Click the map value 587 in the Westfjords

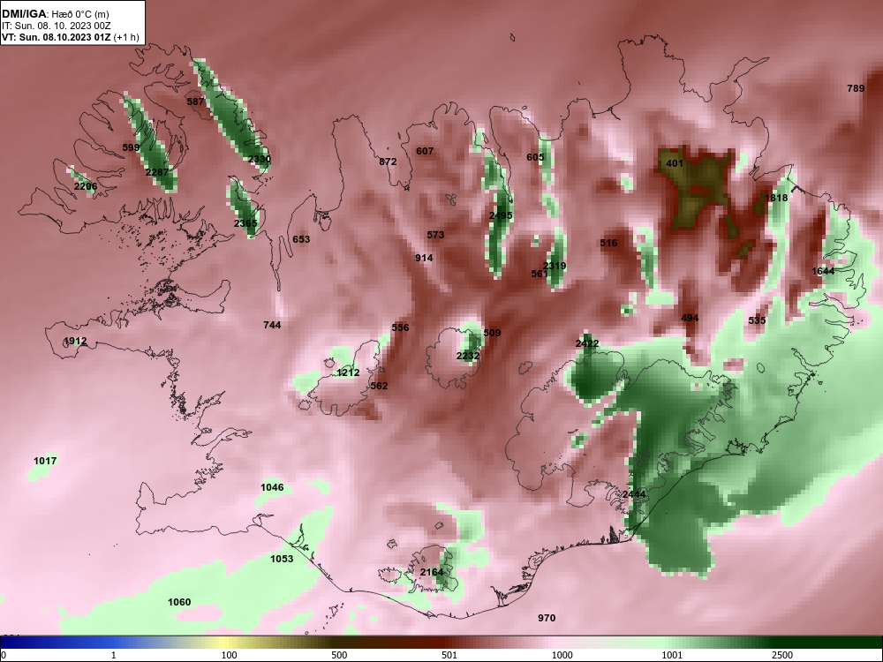[x=195, y=102]
